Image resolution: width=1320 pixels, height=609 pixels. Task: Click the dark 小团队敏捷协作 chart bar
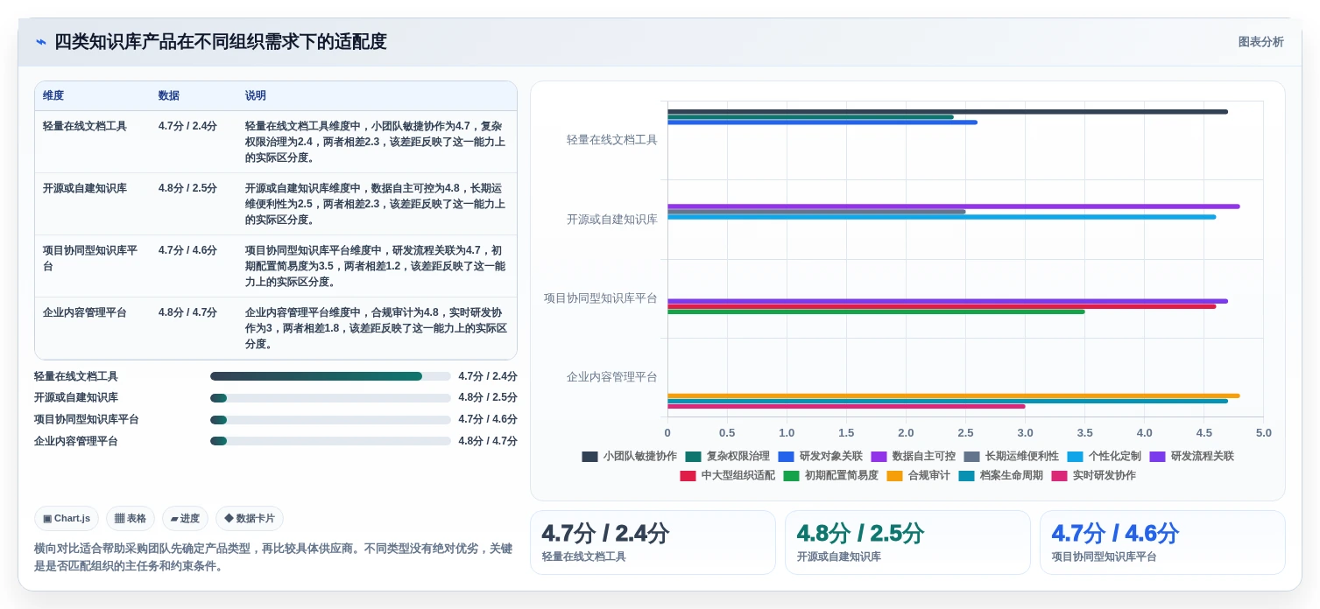coord(948,112)
